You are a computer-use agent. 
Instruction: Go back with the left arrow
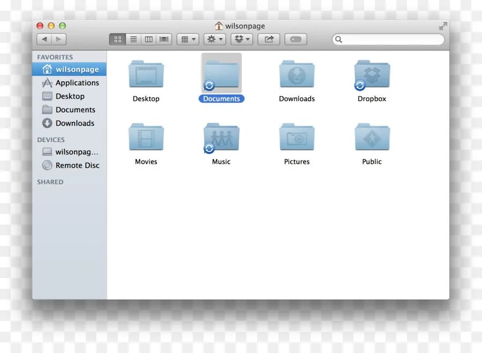44,39
